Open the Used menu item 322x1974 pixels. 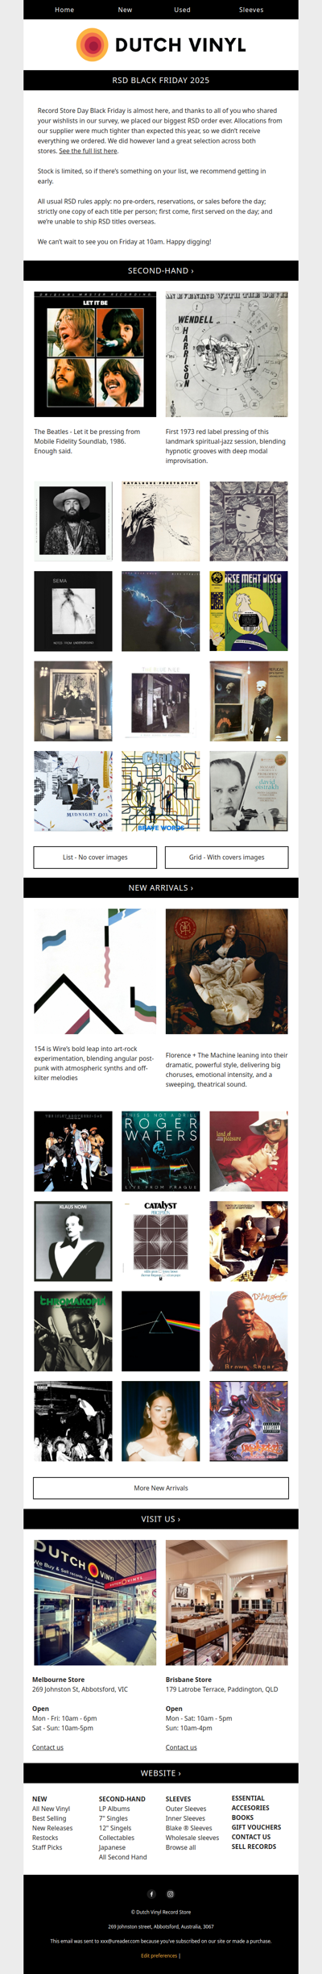pos(183,10)
